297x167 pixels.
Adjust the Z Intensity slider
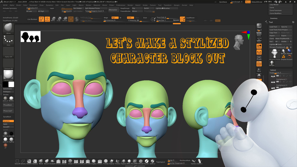click(139, 20)
